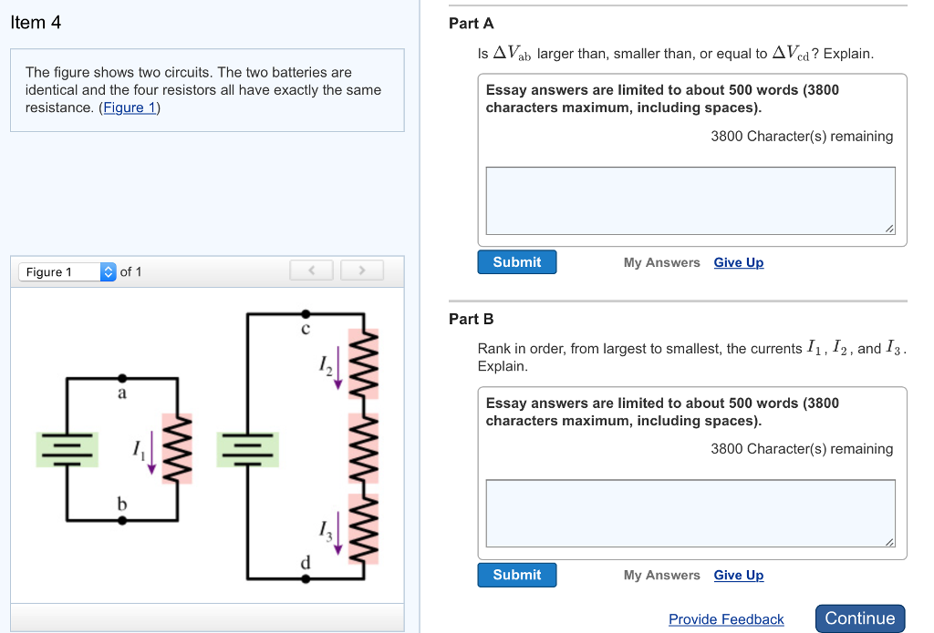The image size is (934, 633).
Task: Open the Provide Feedback page
Action: coord(726,618)
